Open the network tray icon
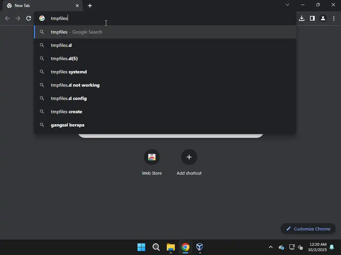The image size is (341, 255). [292, 247]
